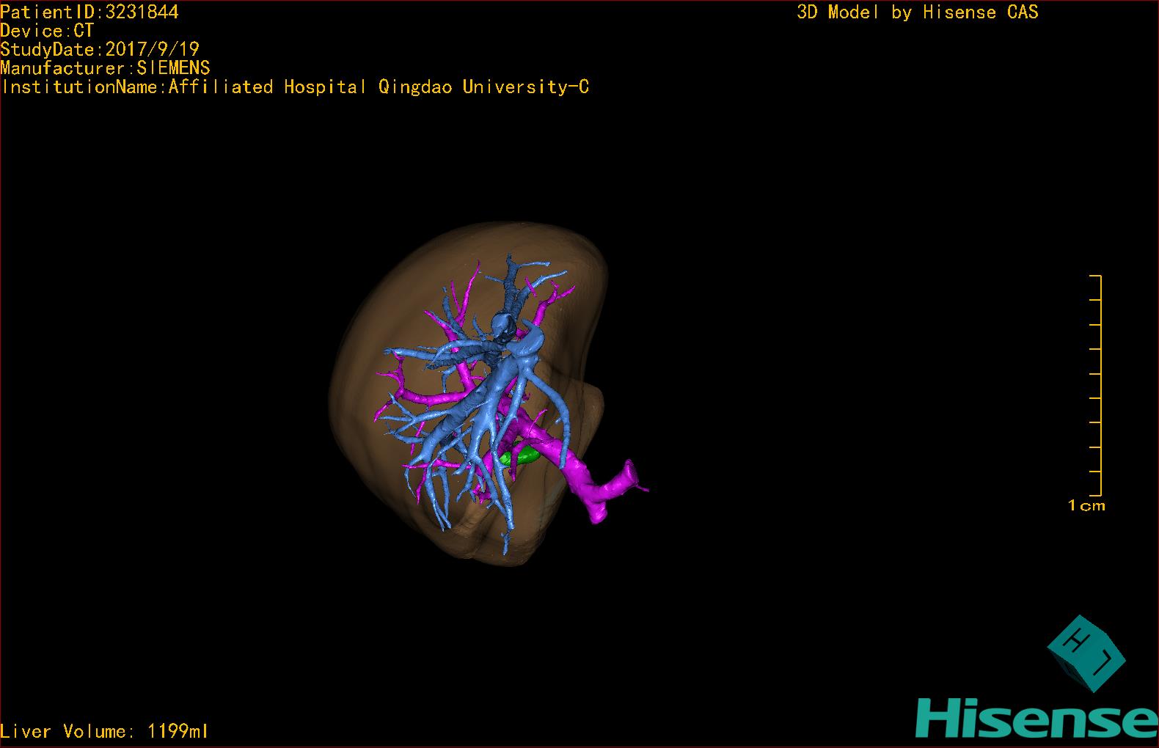Click the InstitutionName Affiliated Hospital text

pos(295,87)
